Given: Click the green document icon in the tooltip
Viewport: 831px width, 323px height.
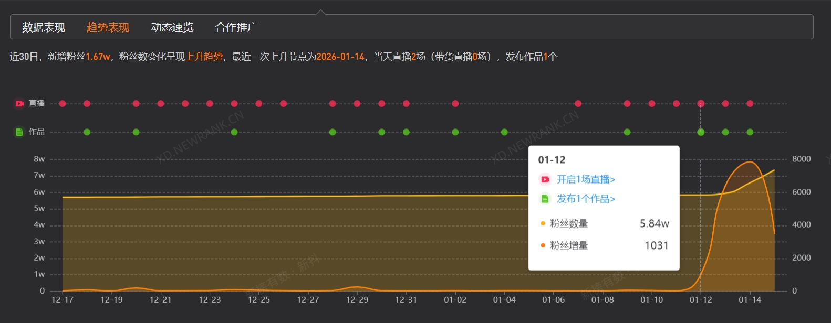Looking at the screenshot, I should (545, 199).
